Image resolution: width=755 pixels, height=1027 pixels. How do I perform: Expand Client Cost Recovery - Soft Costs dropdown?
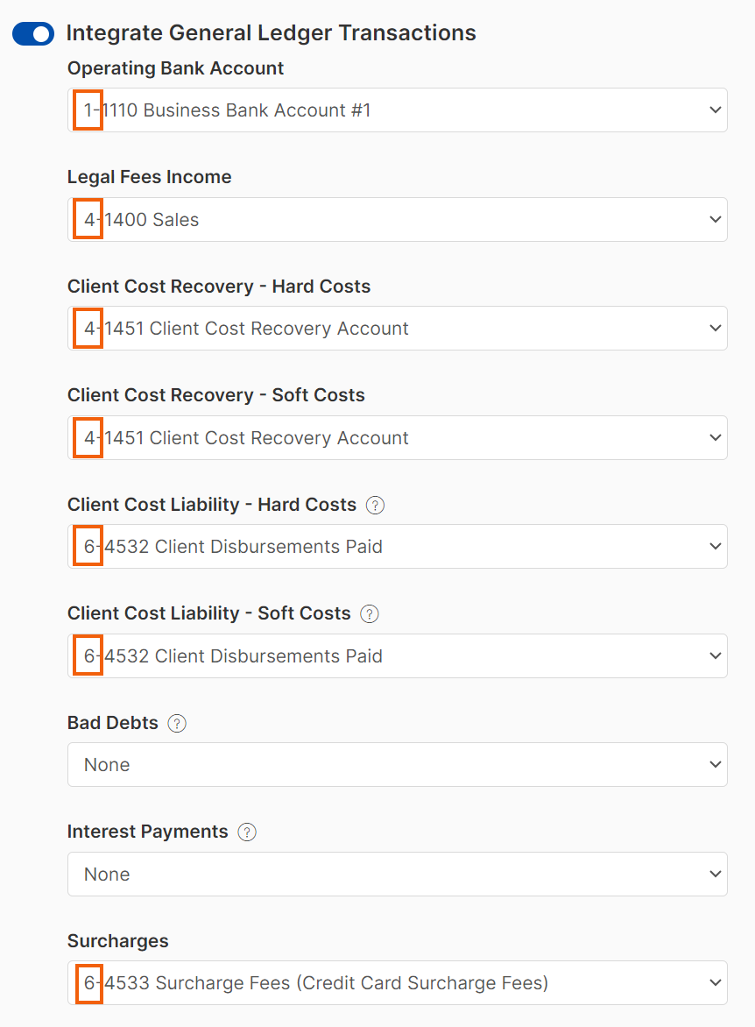[398, 437]
